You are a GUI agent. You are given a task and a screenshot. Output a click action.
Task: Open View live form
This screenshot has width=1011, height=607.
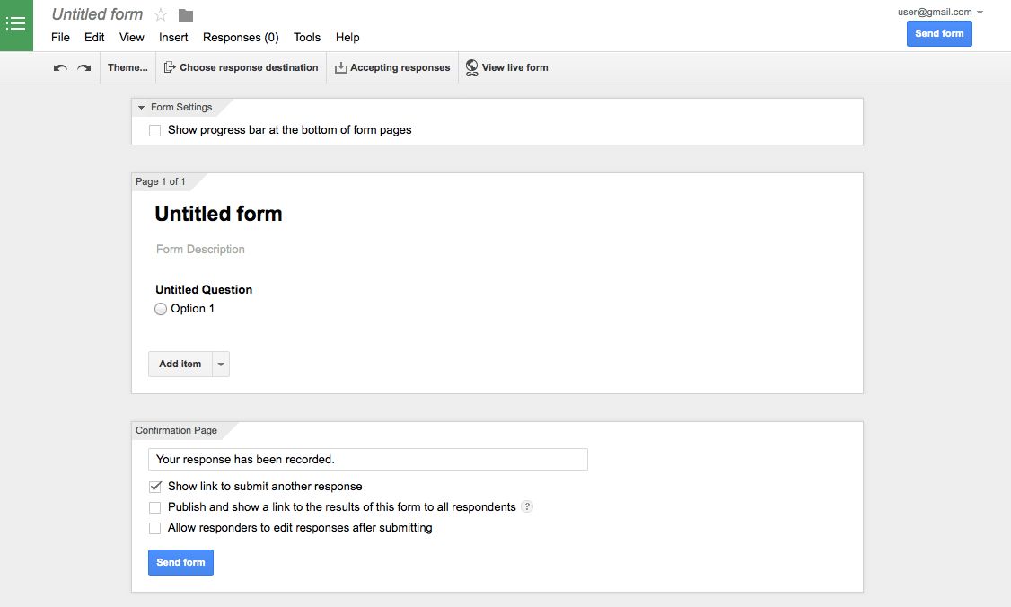pos(506,67)
